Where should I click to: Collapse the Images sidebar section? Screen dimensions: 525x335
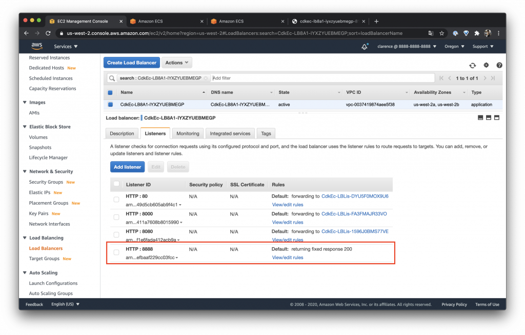pos(25,102)
